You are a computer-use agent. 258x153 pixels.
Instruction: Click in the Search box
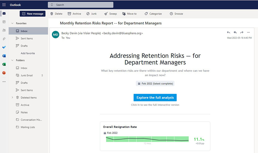(80, 5)
